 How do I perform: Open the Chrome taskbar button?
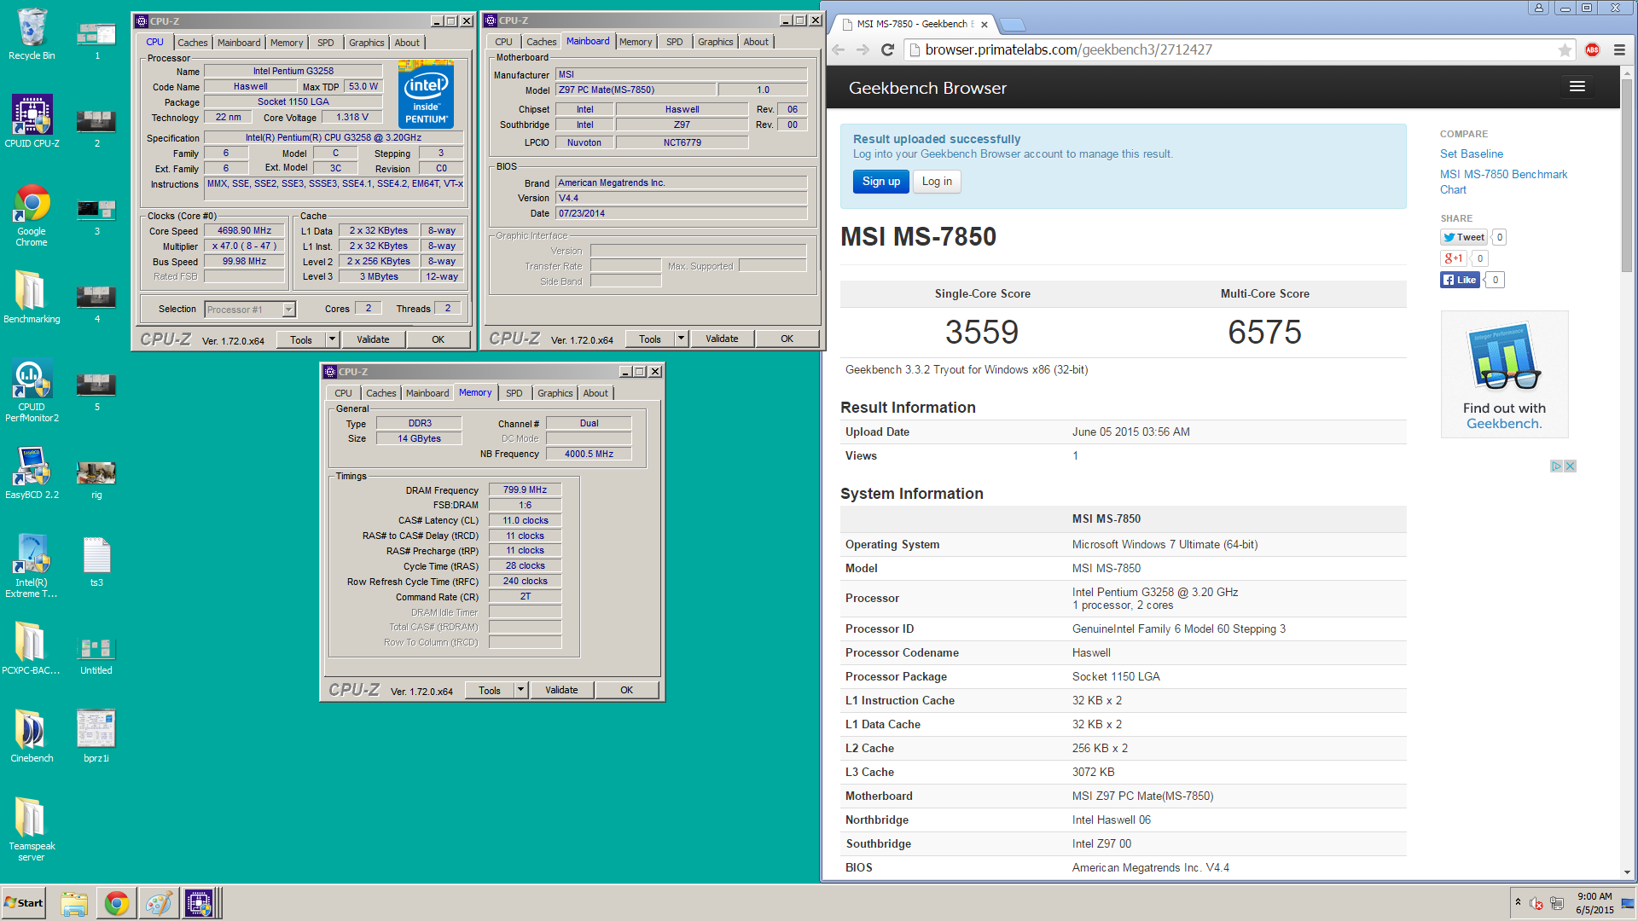(x=117, y=903)
